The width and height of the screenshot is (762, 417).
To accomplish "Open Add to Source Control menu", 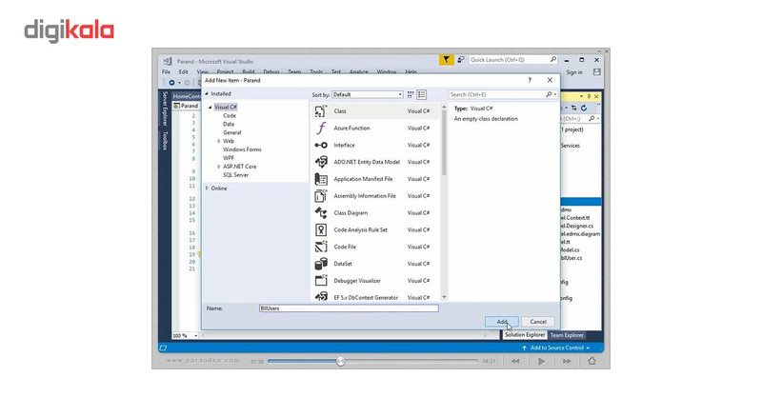I will click(x=556, y=348).
